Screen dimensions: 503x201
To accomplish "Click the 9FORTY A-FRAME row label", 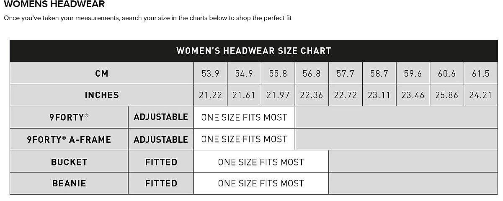I will pos(69,139).
